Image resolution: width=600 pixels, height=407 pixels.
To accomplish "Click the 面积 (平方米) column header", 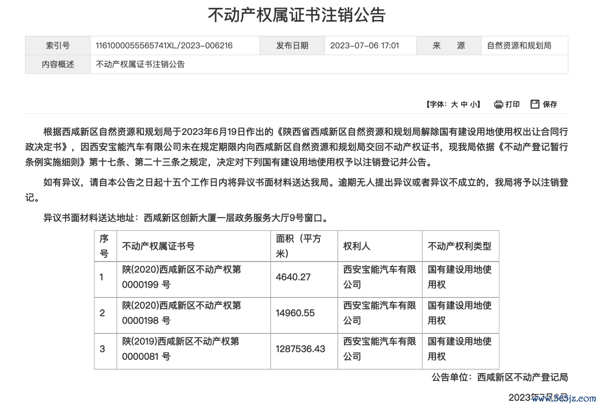I will pos(298,246).
